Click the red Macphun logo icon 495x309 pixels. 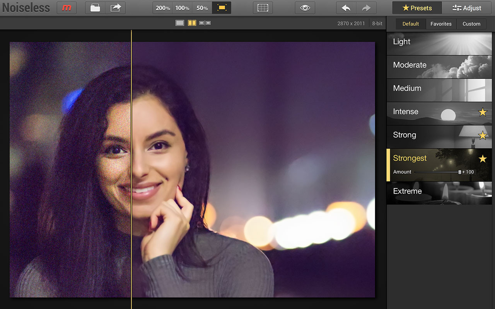(67, 8)
